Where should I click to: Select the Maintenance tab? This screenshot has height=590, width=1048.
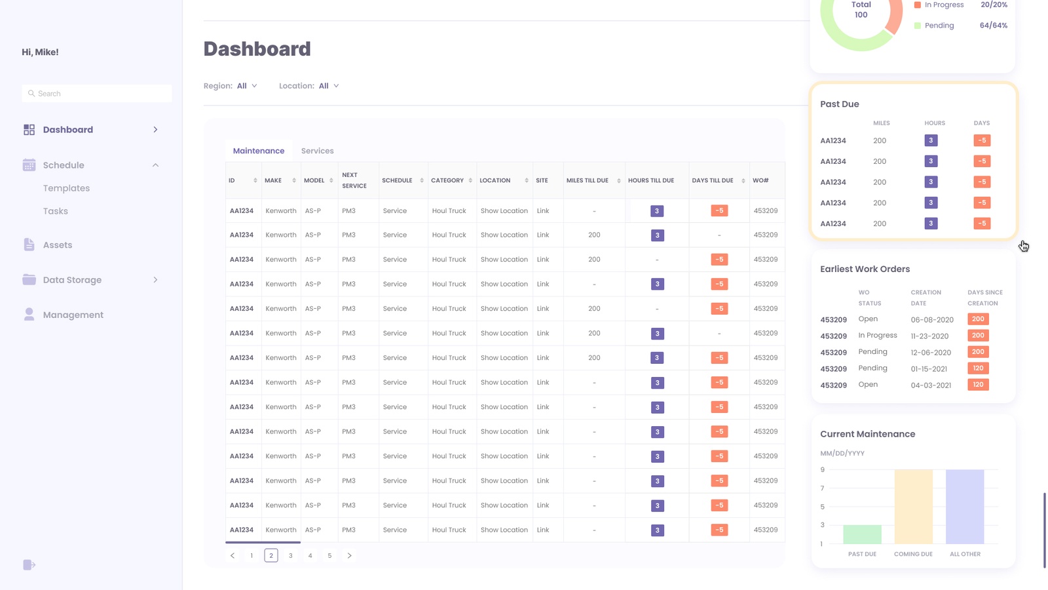tap(259, 151)
